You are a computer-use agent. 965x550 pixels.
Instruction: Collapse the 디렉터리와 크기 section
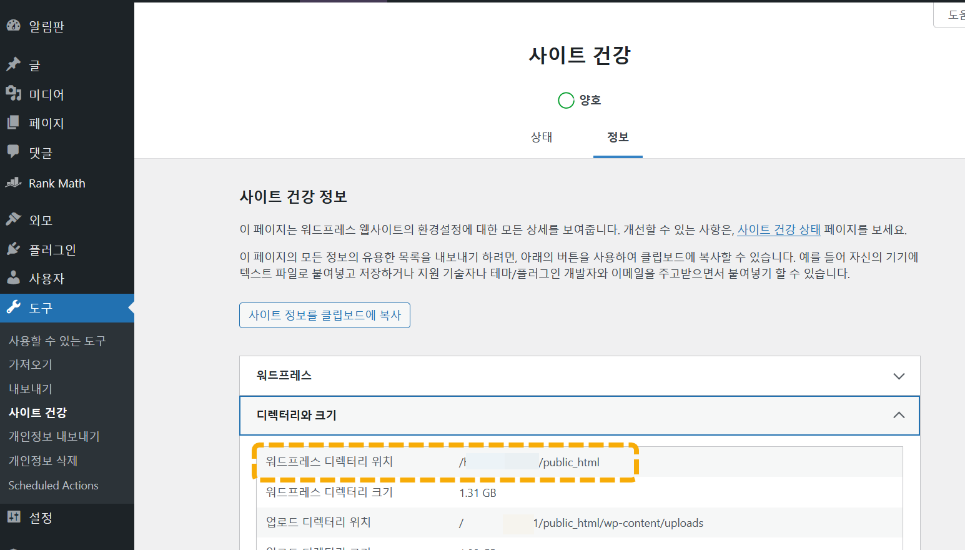pyautogui.click(x=899, y=415)
